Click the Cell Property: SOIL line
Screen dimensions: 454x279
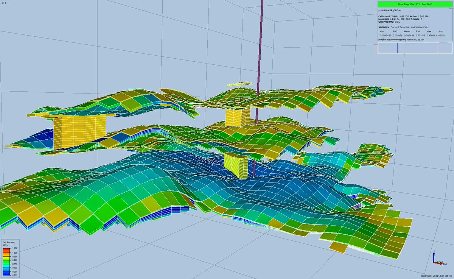coord(390,22)
